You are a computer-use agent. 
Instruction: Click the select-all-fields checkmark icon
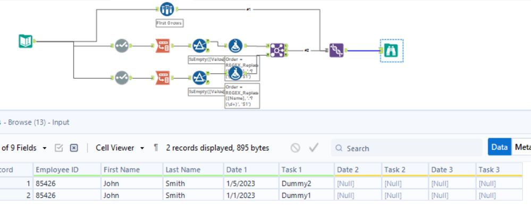click(59, 148)
